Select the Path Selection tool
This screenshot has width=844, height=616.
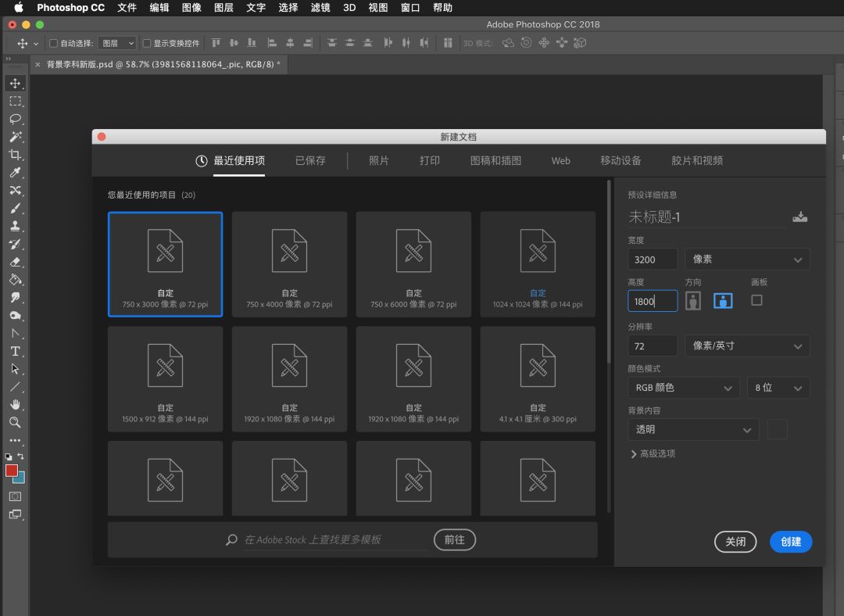click(x=15, y=369)
